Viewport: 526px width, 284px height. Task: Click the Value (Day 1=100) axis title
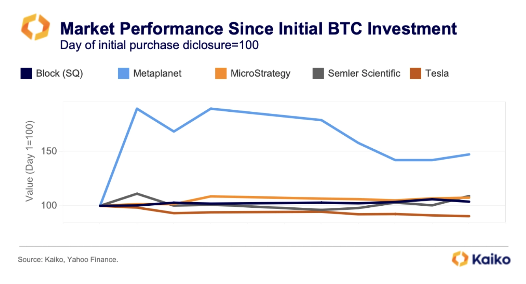[x=30, y=161]
